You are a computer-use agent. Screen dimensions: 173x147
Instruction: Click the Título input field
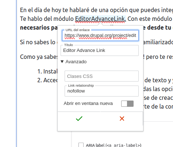[x=100, y=50]
